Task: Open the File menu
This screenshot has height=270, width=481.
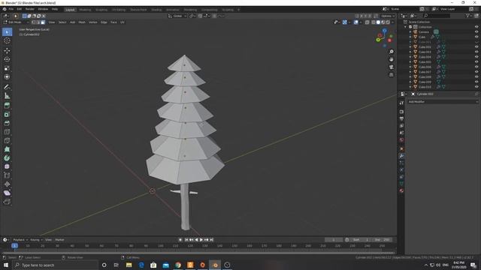Action: click(11, 9)
